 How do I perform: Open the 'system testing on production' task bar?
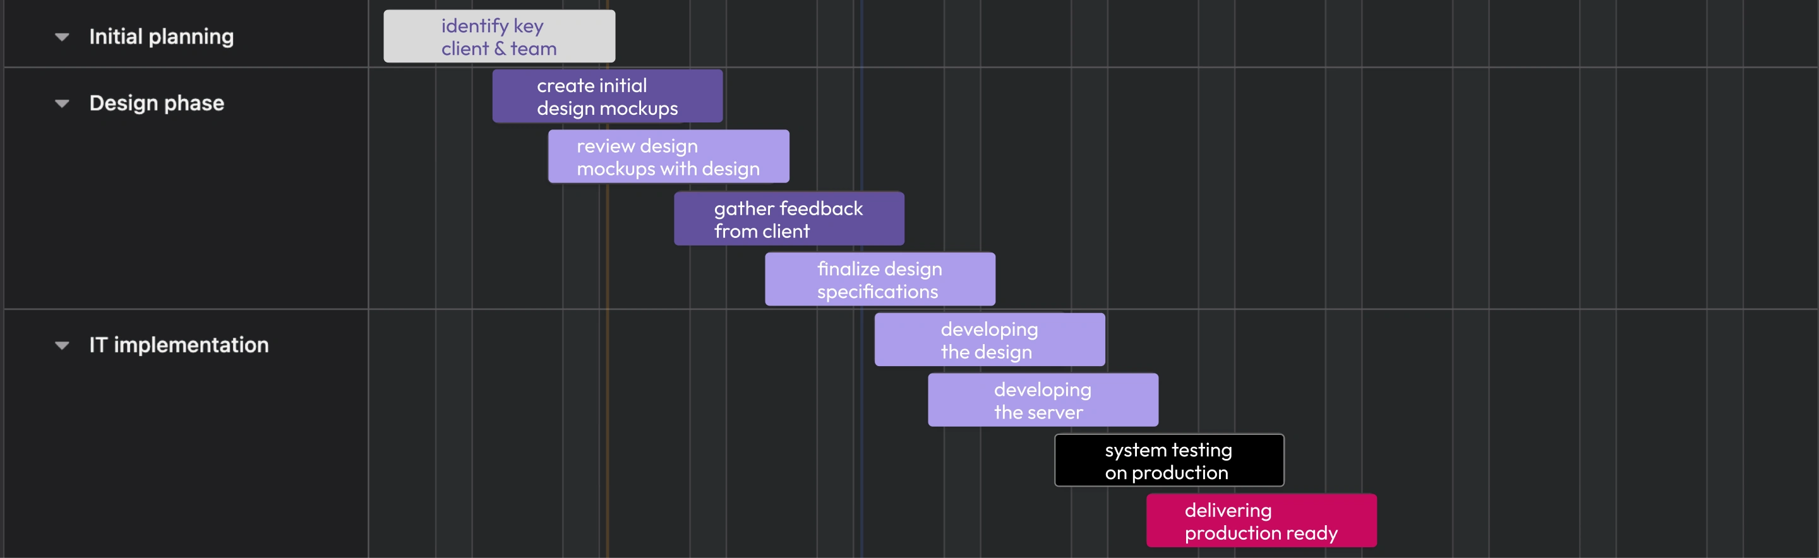point(1169,461)
